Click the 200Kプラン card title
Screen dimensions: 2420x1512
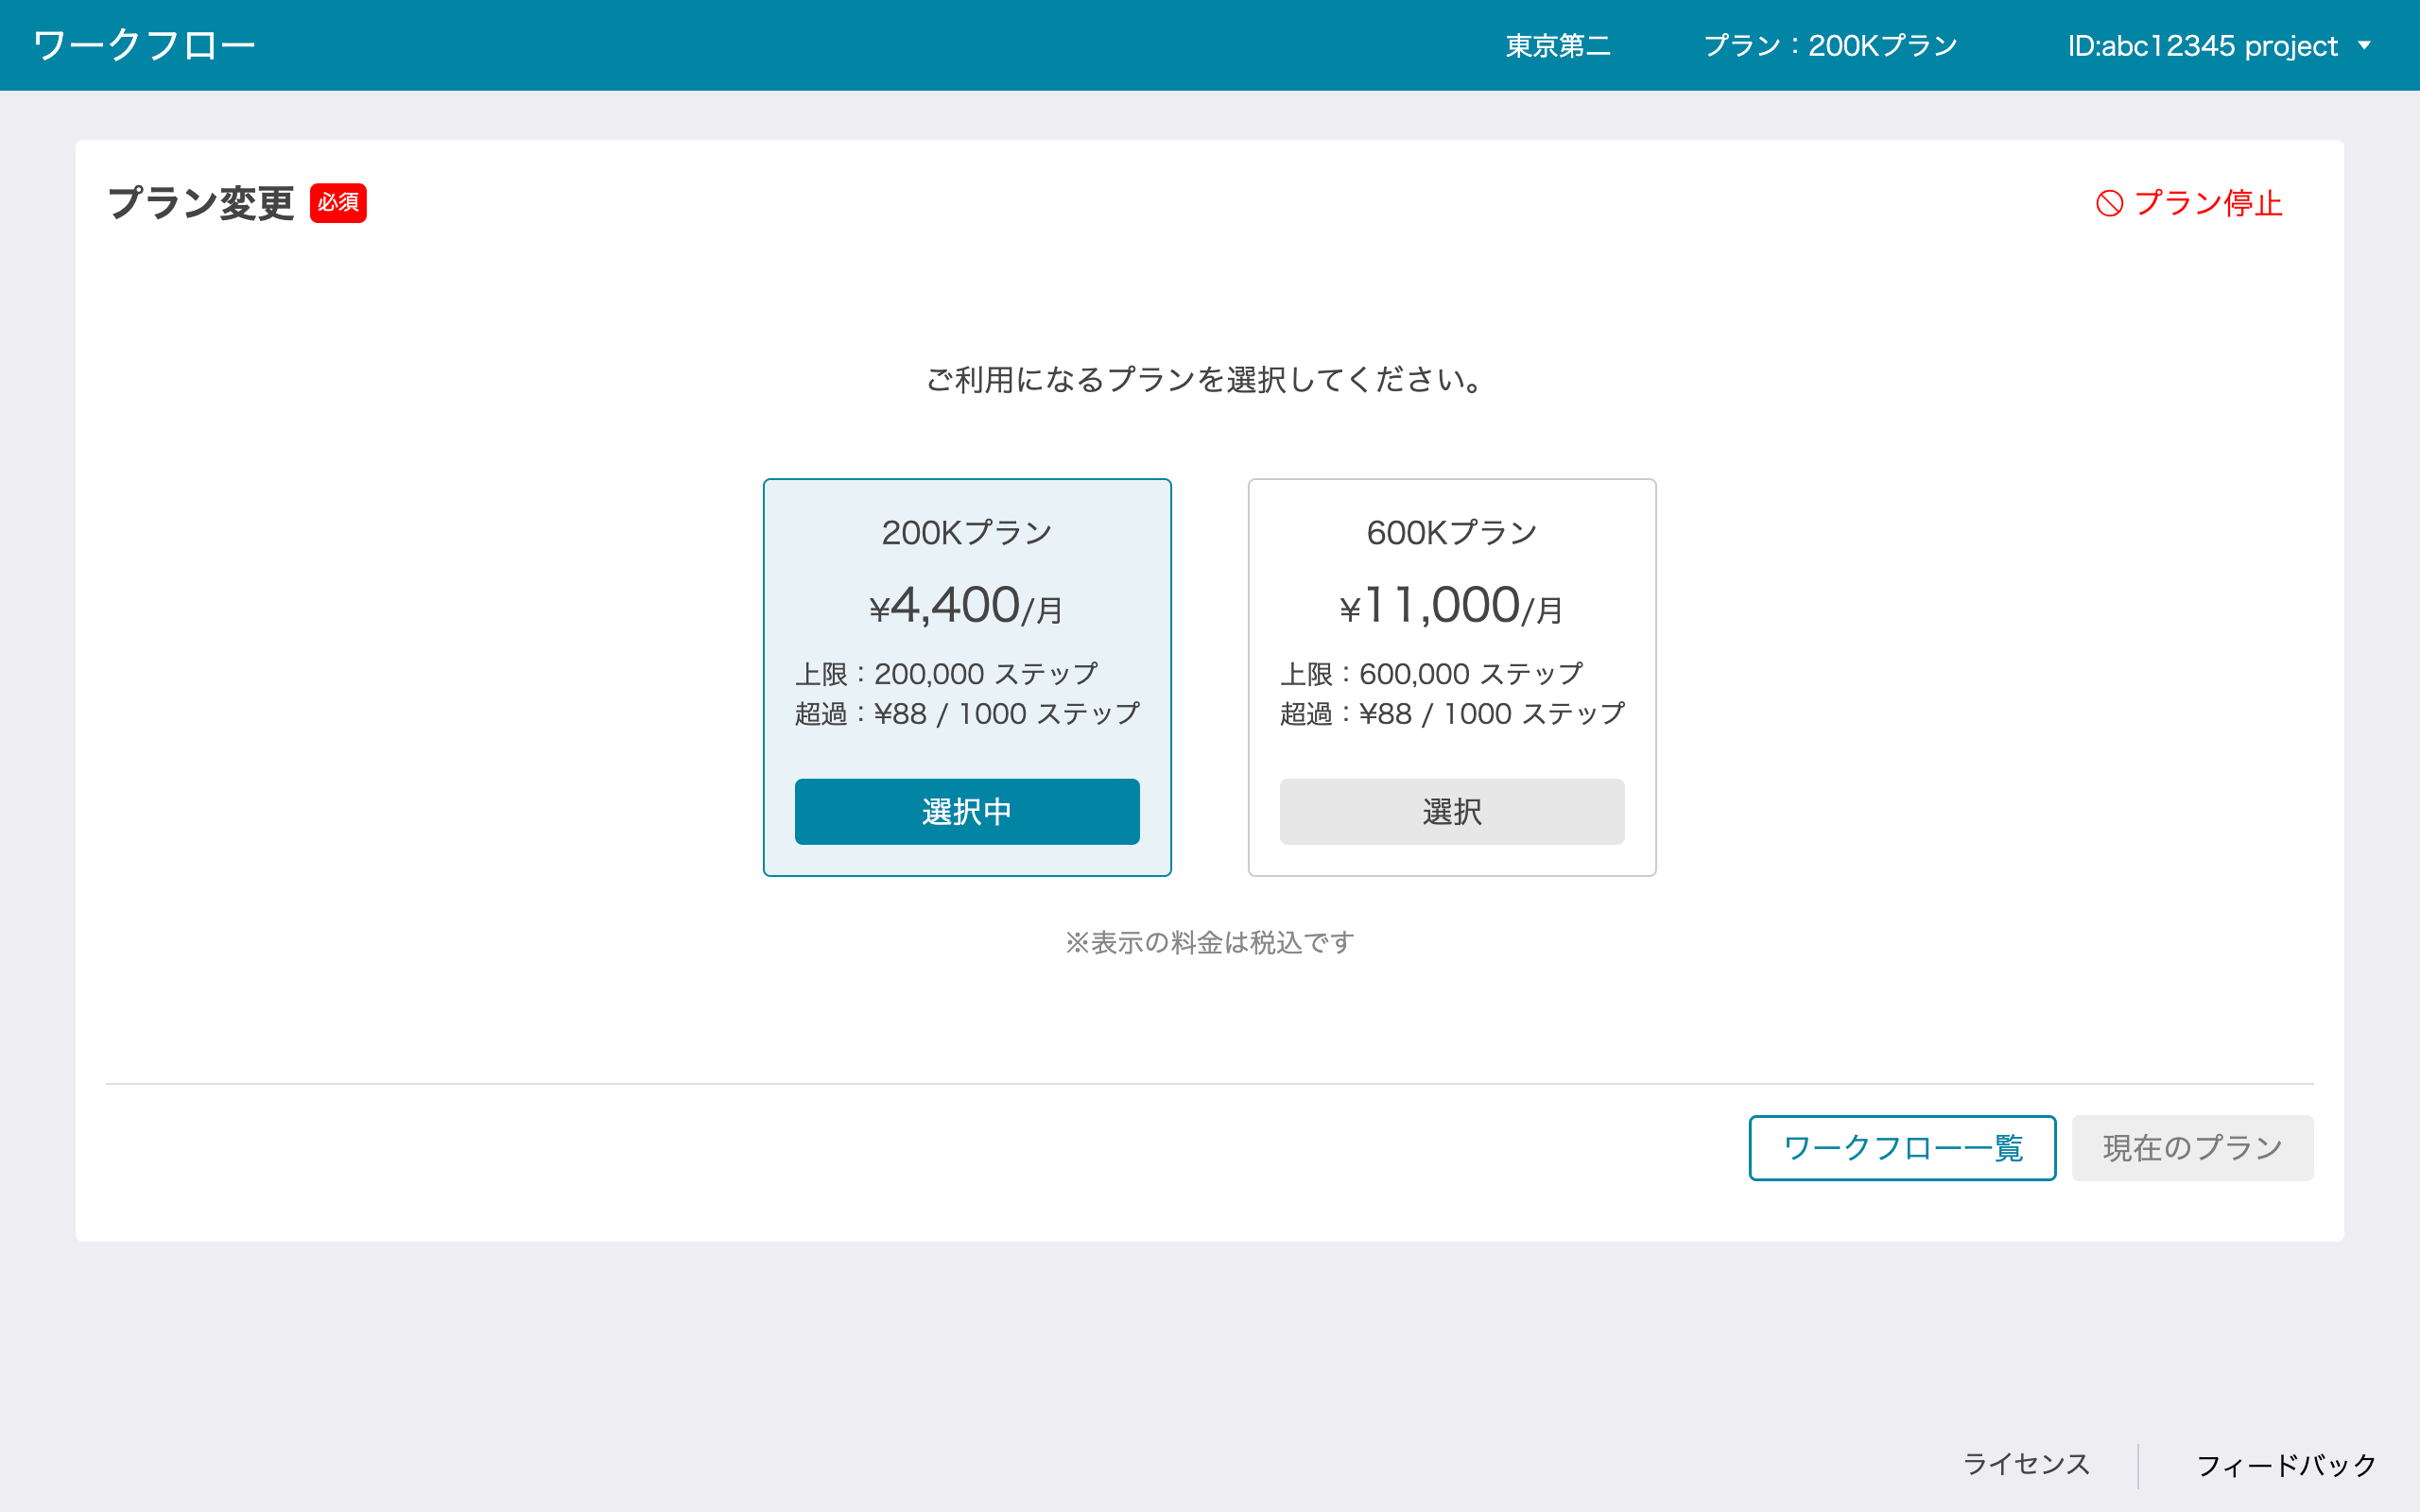click(966, 532)
